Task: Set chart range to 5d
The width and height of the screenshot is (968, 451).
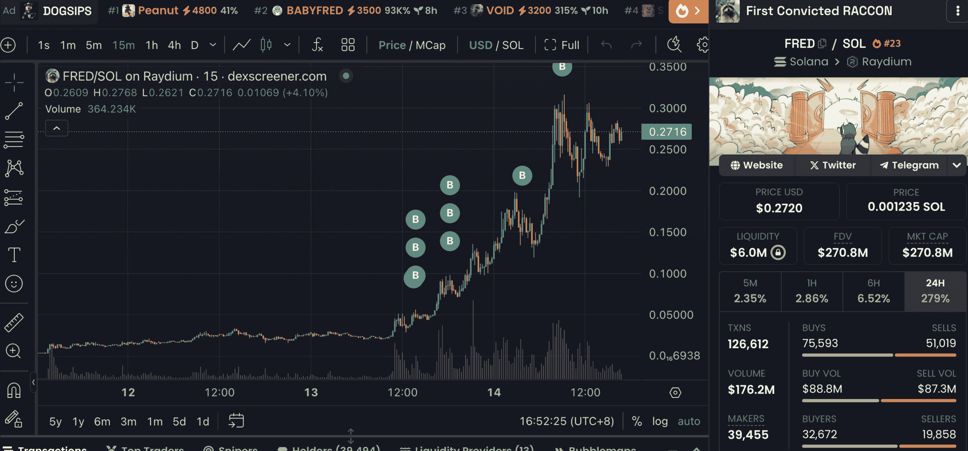Action: click(179, 421)
